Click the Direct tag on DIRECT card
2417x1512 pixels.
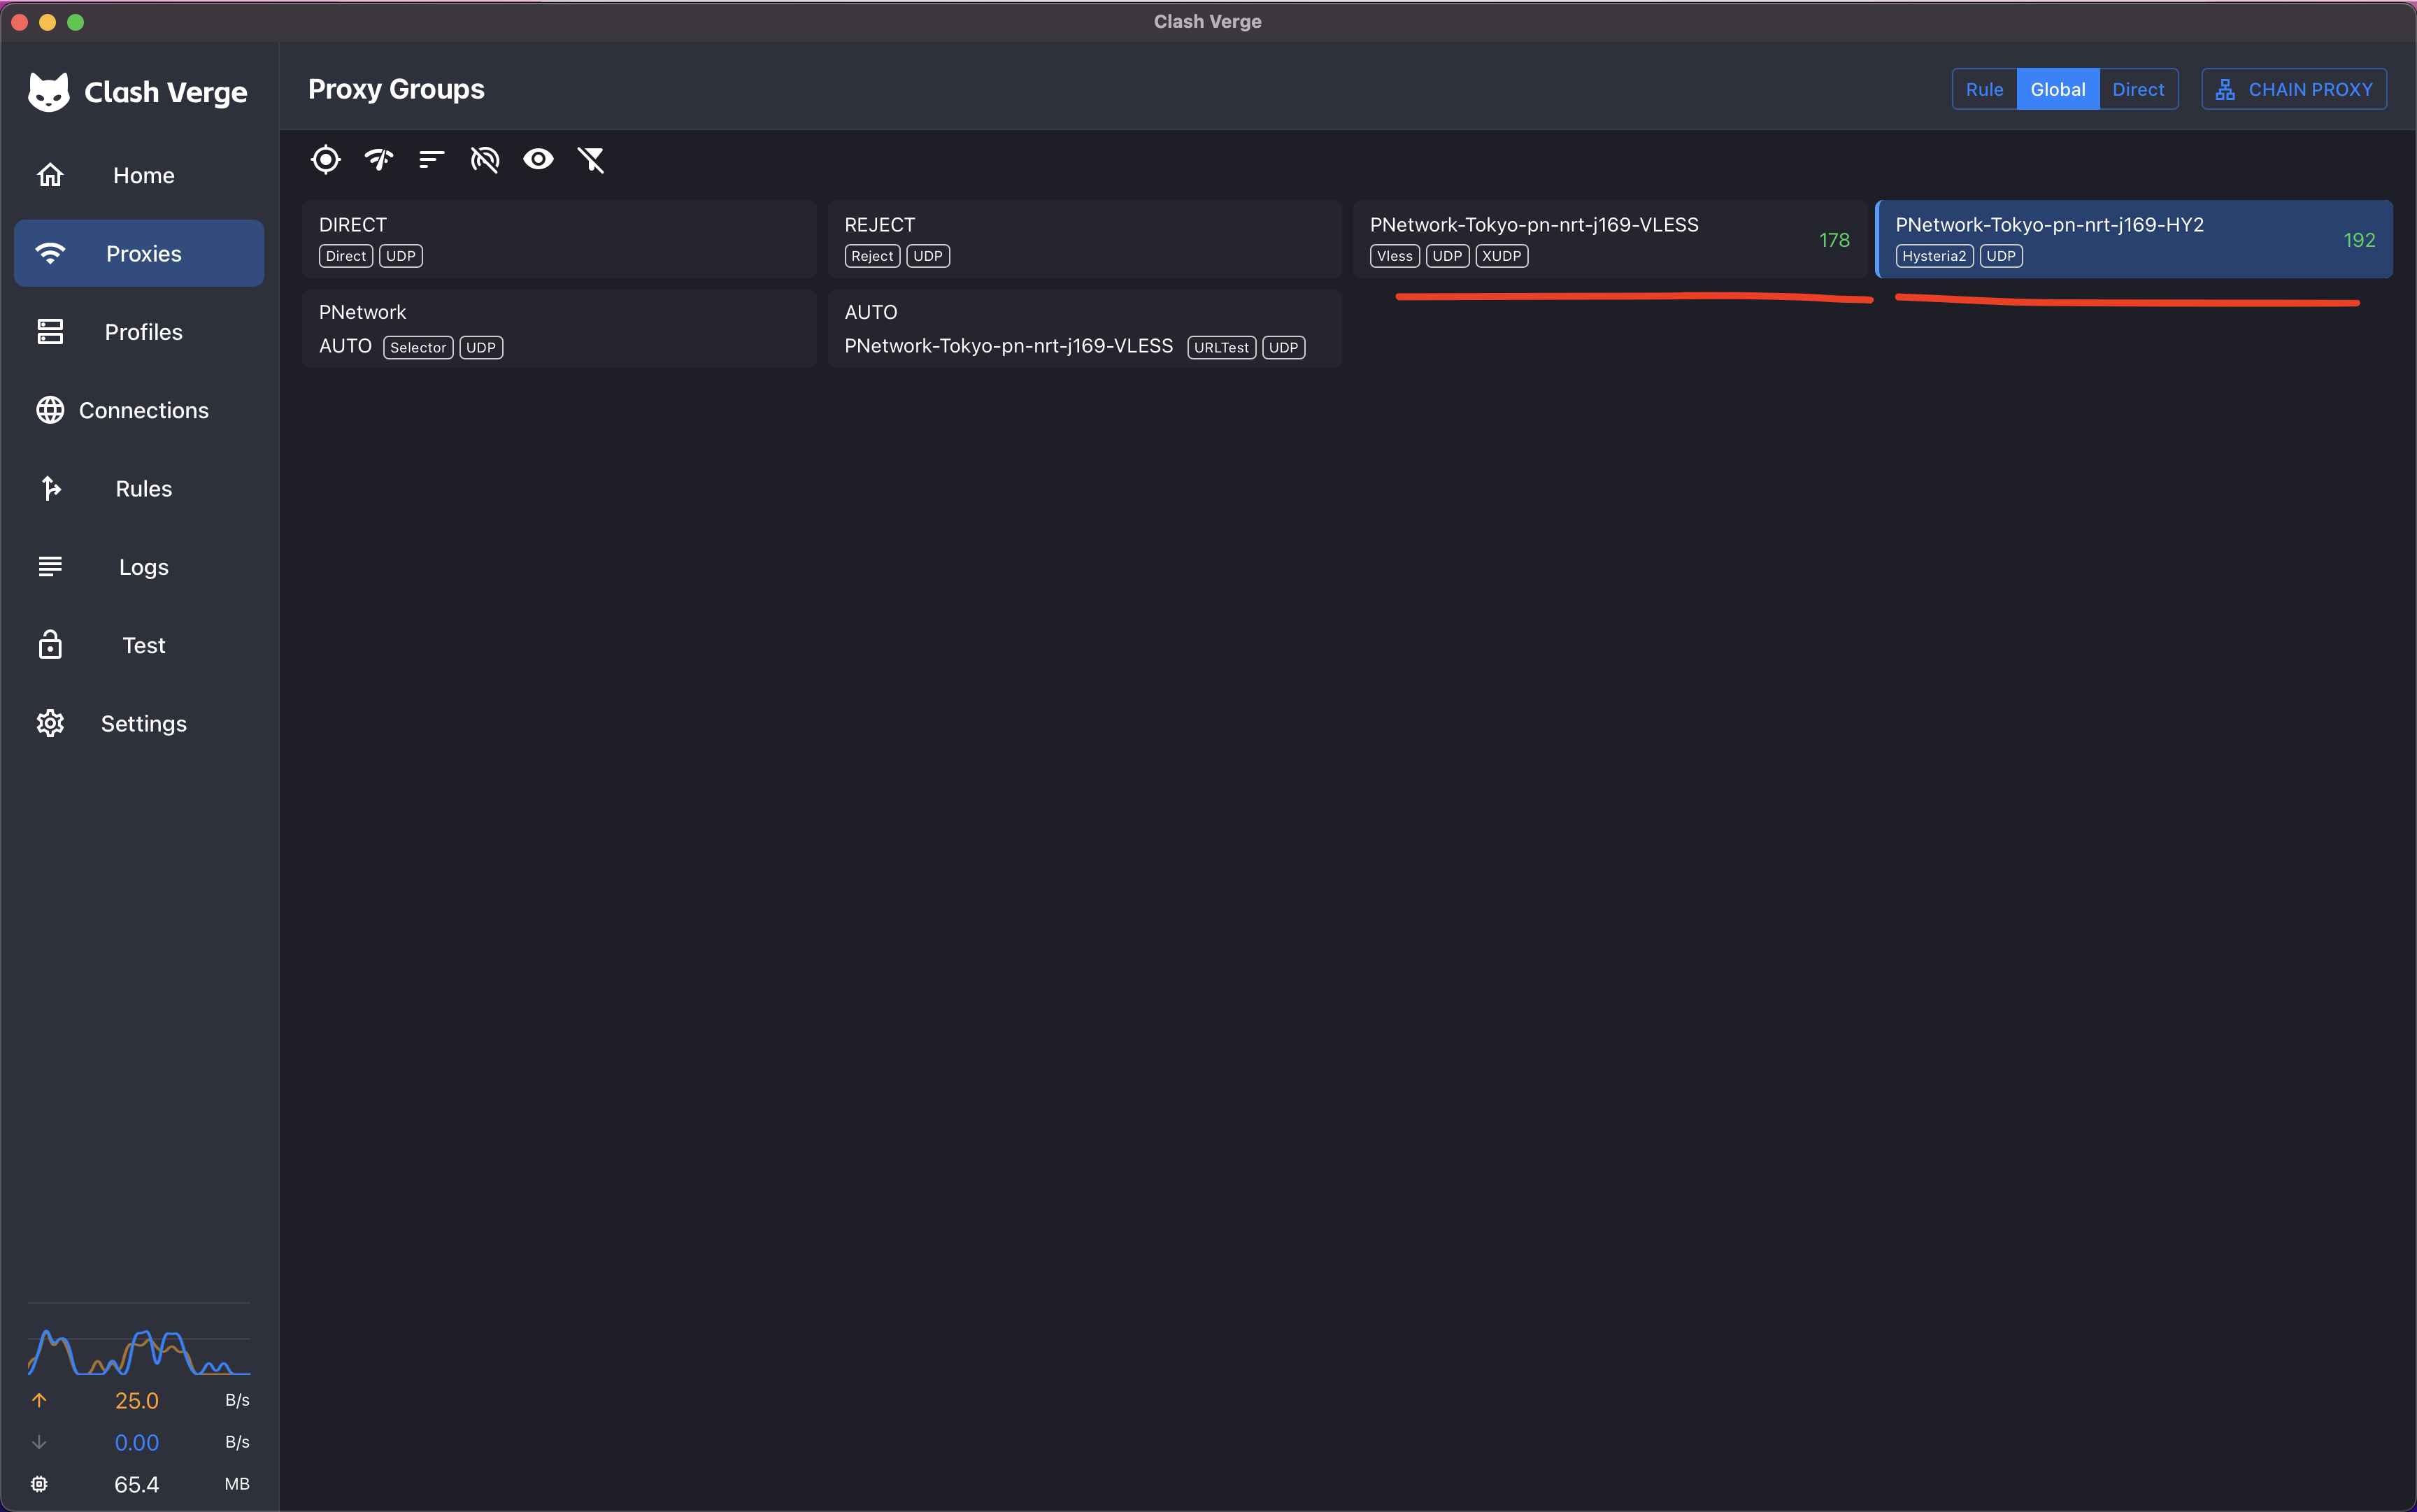point(345,256)
